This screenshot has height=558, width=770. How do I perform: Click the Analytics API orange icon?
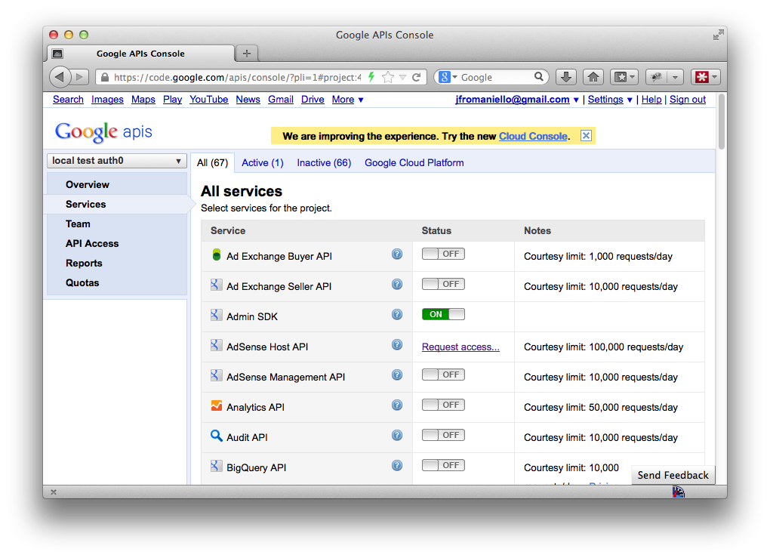coord(216,405)
